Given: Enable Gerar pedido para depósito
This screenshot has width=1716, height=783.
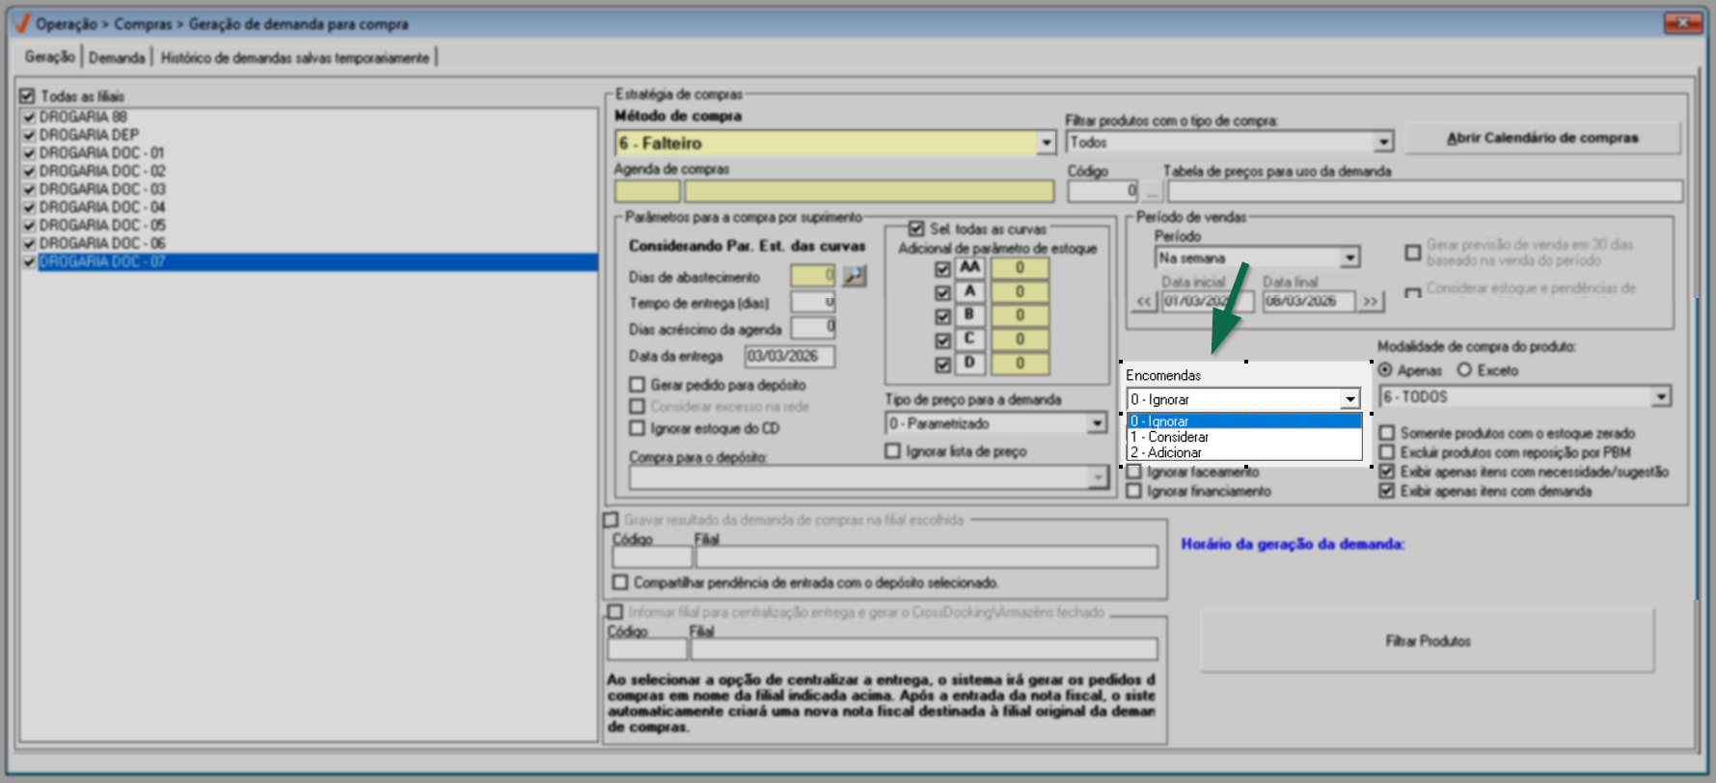Looking at the screenshot, I should [638, 385].
